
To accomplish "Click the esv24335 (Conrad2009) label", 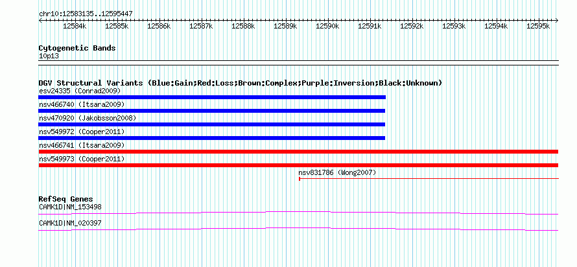I will click(x=80, y=91).
